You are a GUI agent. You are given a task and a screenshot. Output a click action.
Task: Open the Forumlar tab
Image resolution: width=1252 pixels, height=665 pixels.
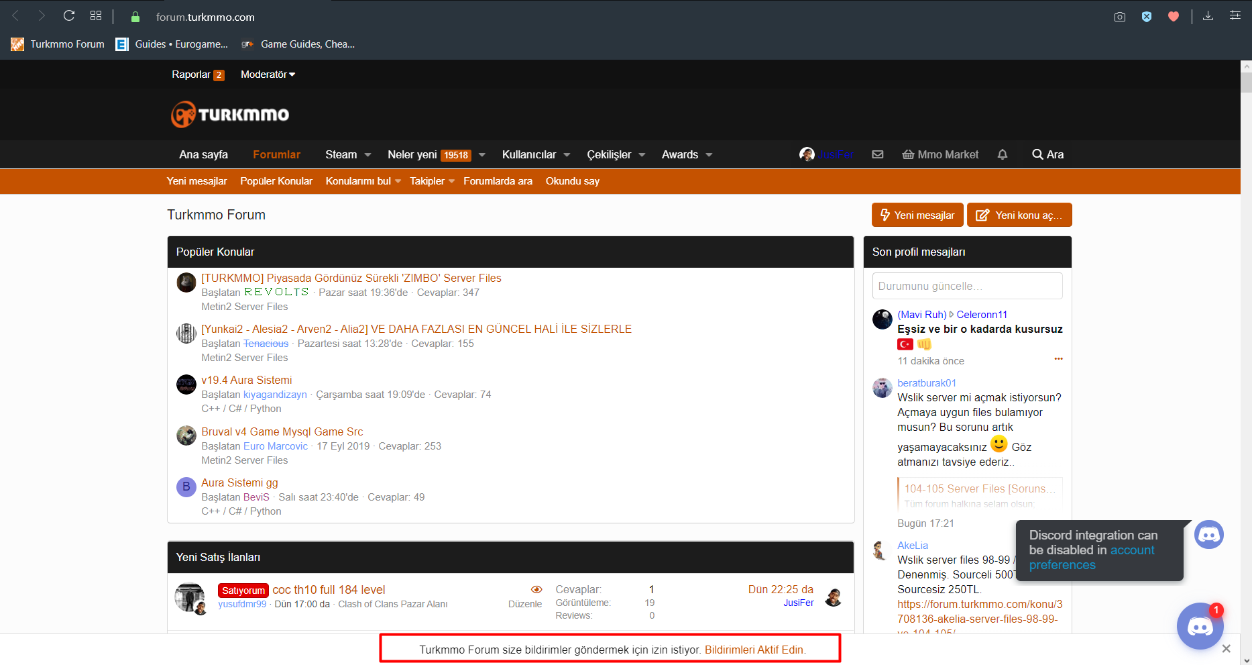click(x=276, y=154)
